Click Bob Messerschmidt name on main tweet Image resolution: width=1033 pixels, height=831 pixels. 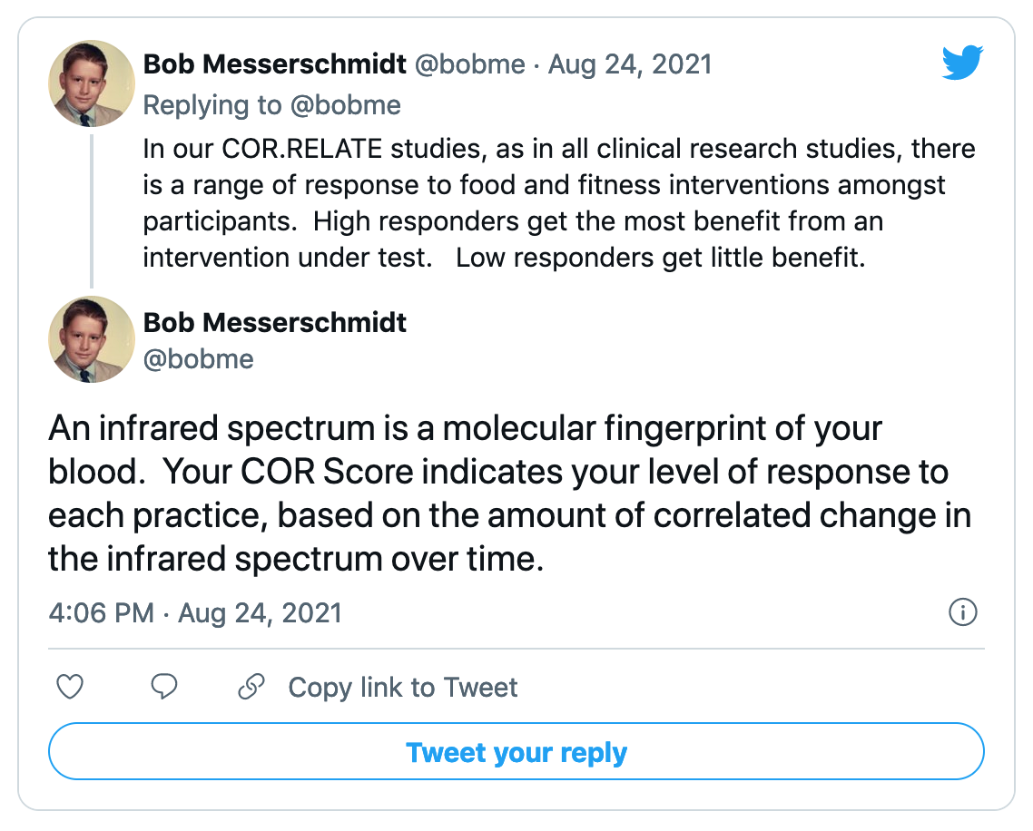275,323
